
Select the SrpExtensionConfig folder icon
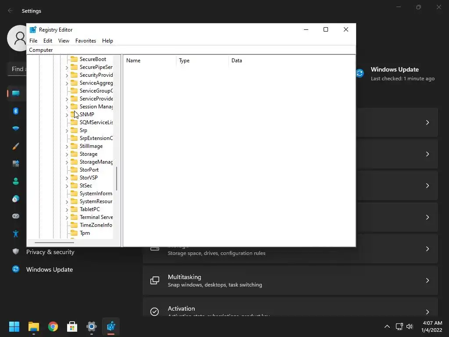click(74, 138)
